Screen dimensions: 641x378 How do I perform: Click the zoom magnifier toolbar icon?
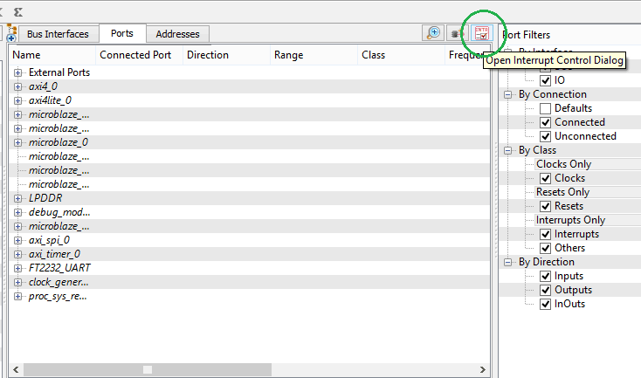[433, 33]
